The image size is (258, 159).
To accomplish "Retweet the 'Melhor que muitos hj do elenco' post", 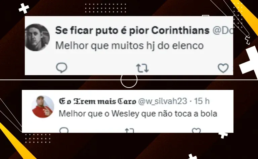I will [142, 68].
